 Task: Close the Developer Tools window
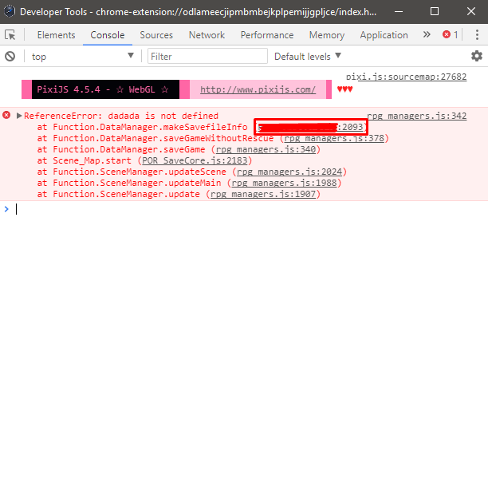tap(471, 11)
